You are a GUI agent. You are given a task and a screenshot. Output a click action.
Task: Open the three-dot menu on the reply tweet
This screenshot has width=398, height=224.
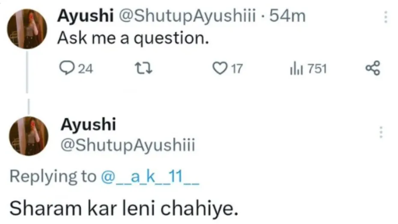tap(380, 132)
